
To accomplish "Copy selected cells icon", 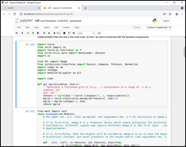I will 33,33.
